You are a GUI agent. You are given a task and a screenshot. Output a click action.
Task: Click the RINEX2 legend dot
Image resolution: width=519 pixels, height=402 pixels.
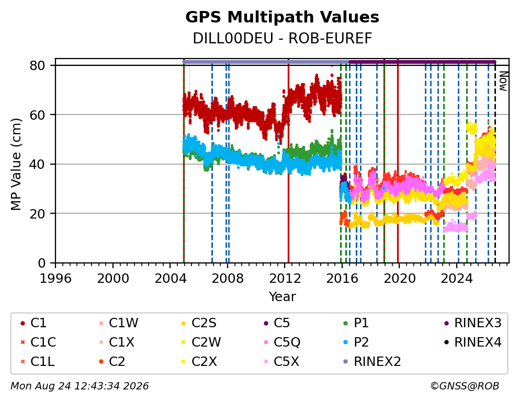[x=346, y=362]
